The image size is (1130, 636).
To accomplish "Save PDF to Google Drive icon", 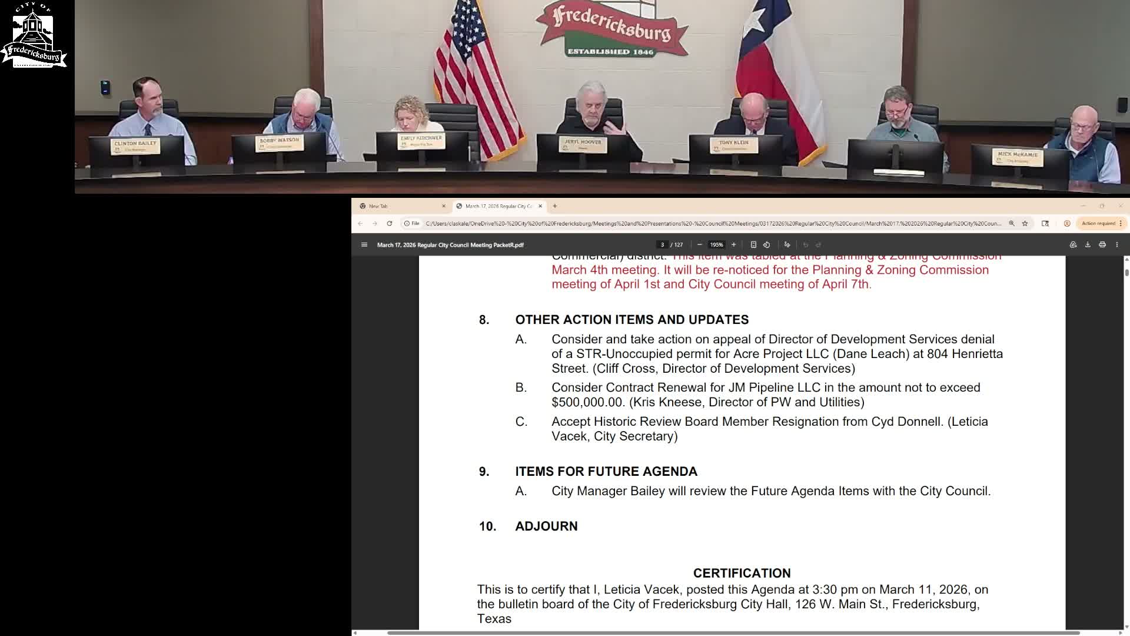I will coord(1073,245).
